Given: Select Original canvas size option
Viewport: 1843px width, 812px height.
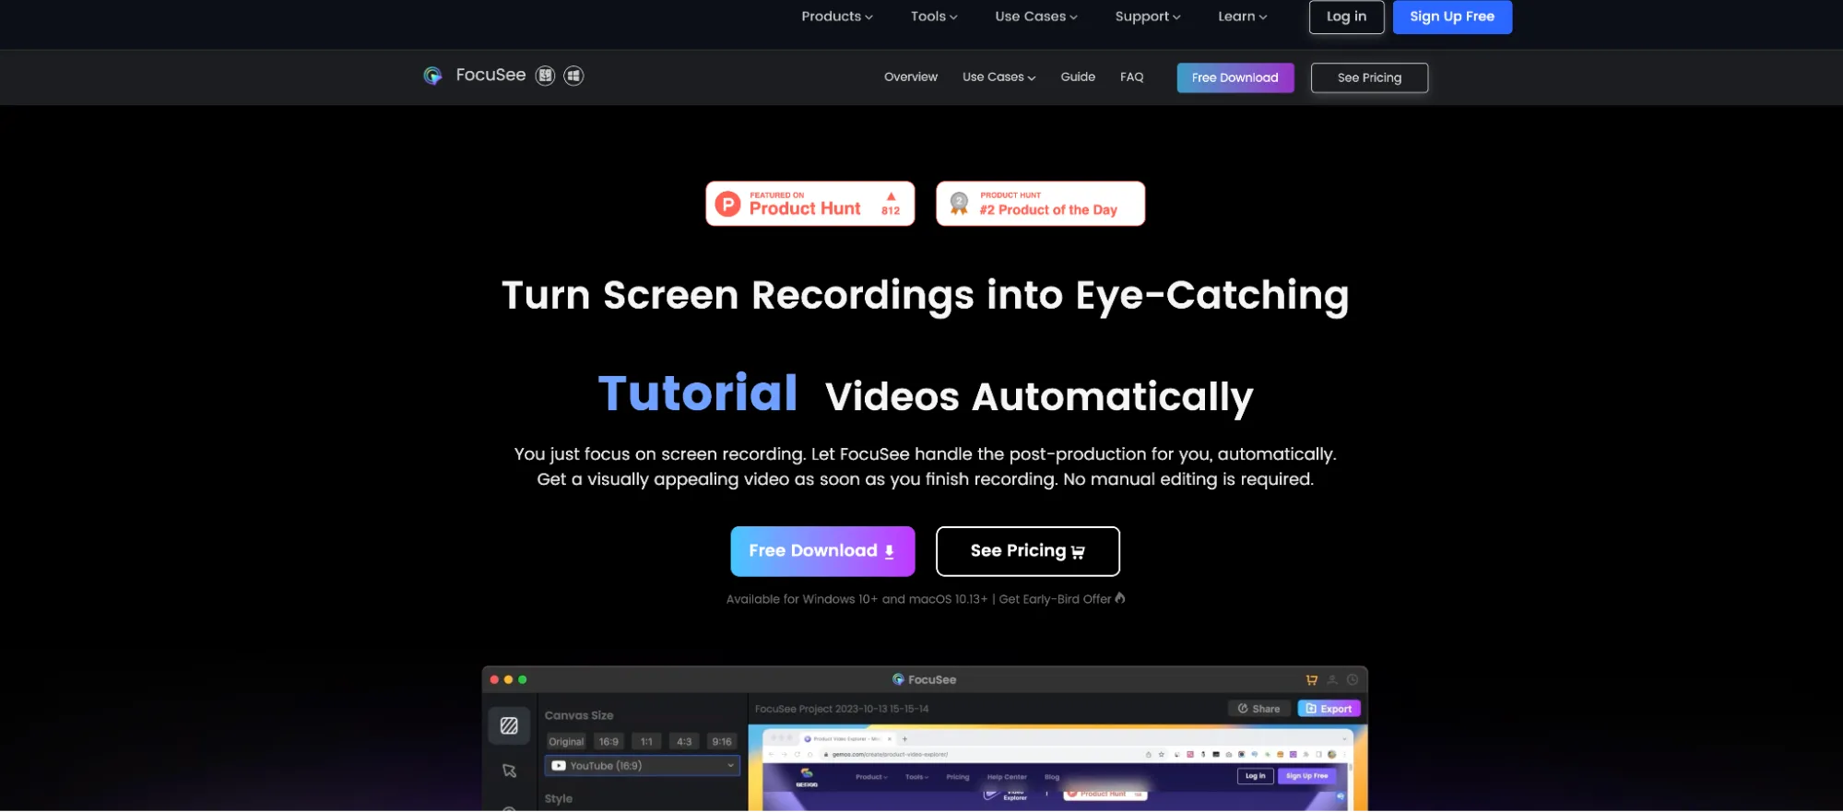Looking at the screenshot, I should 566,742.
